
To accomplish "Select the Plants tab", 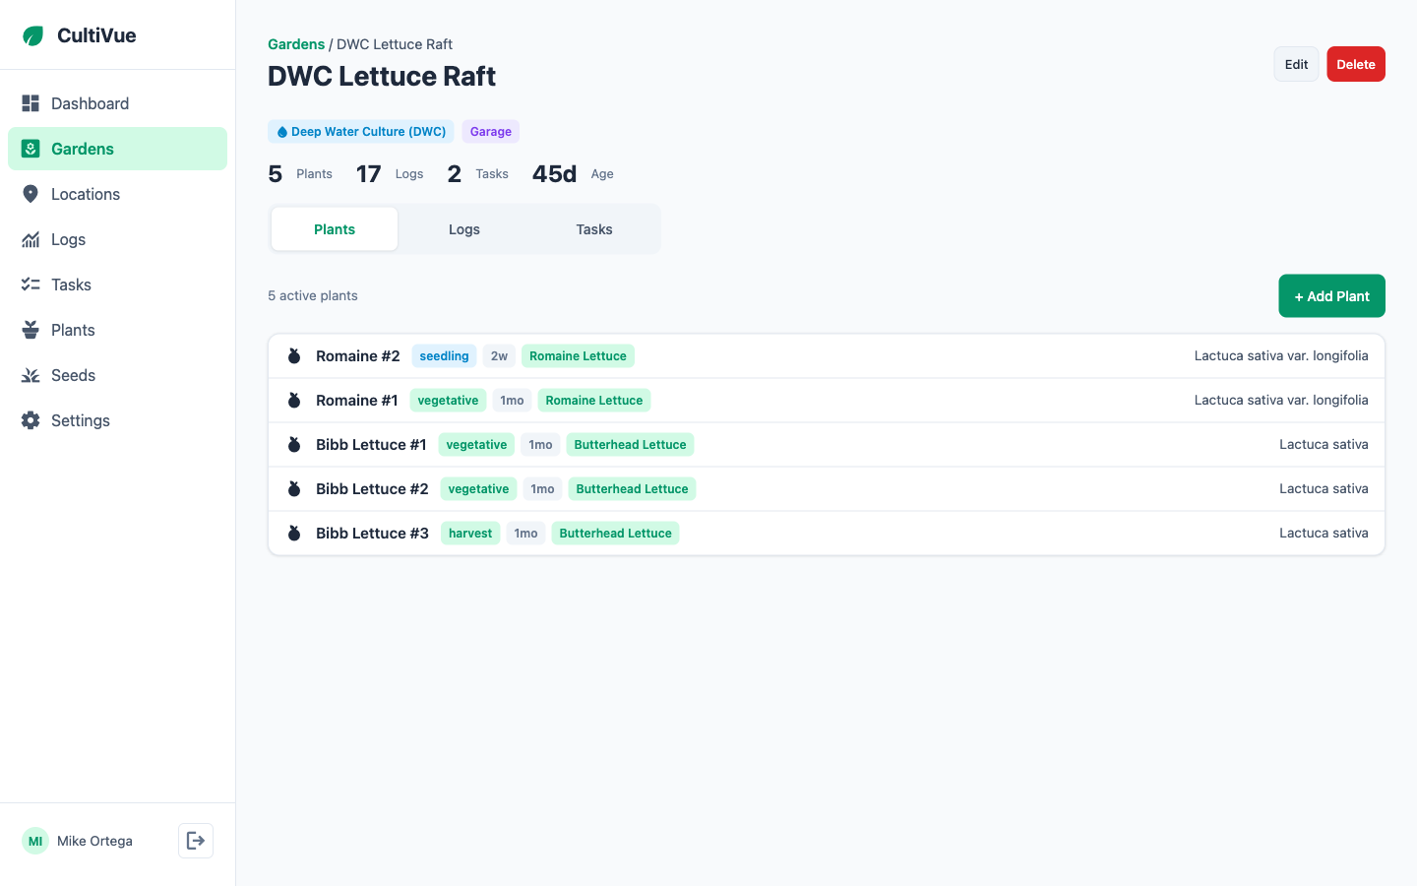I will coord(335,229).
